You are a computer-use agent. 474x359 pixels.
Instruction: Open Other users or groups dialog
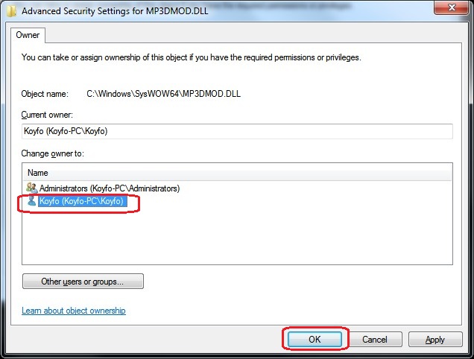[x=83, y=282]
